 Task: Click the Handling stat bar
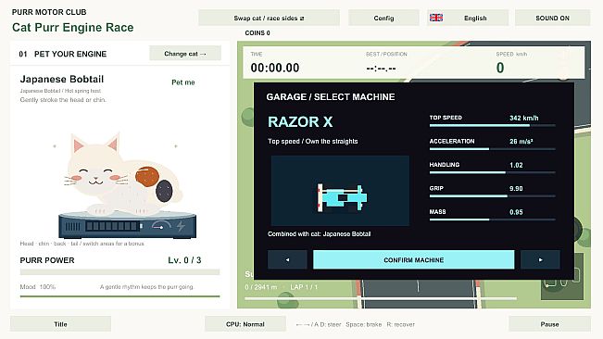pos(492,172)
